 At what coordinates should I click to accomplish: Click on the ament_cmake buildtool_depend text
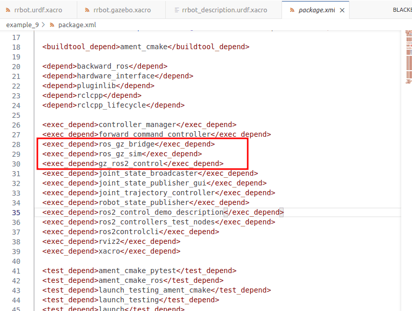click(143, 47)
